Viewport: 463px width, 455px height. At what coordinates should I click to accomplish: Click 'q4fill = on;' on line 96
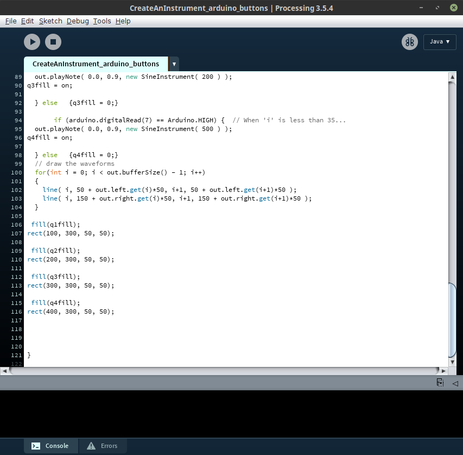coord(49,138)
